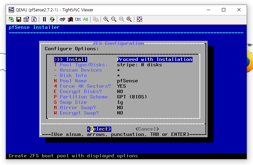The height and width of the screenshot is (165, 253).
Task: Open the file transfer toolbar icon
Action: pyautogui.click(x=96, y=19)
